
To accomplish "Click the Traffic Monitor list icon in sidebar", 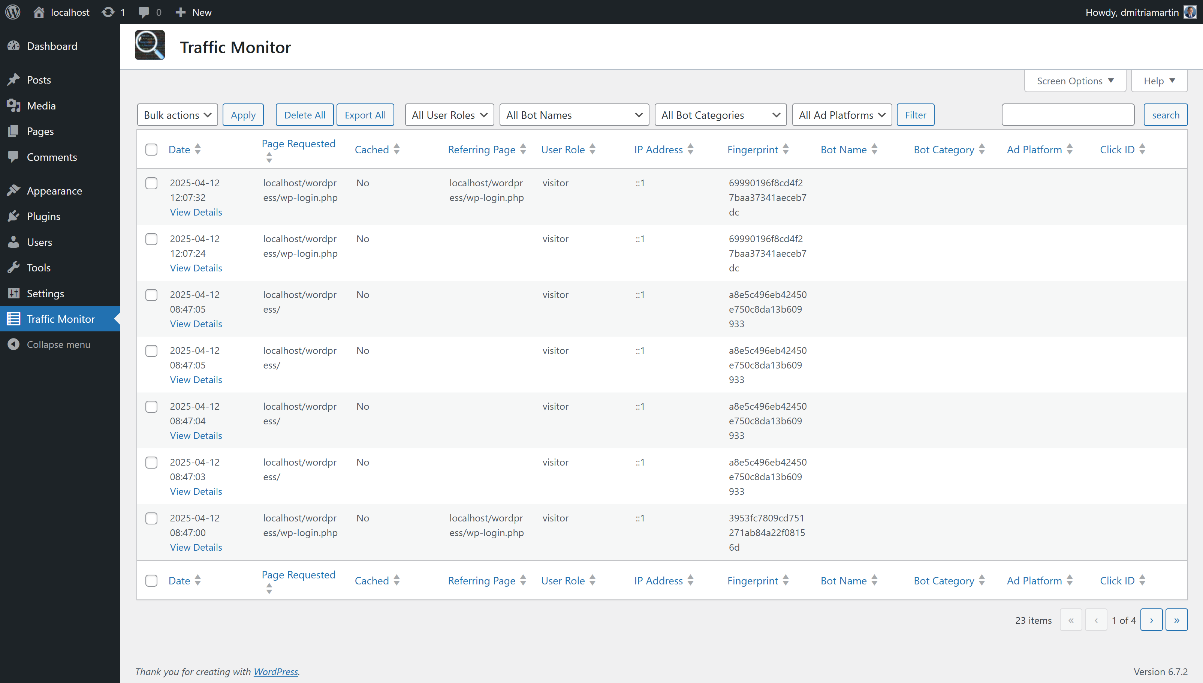I will [x=13, y=319].
